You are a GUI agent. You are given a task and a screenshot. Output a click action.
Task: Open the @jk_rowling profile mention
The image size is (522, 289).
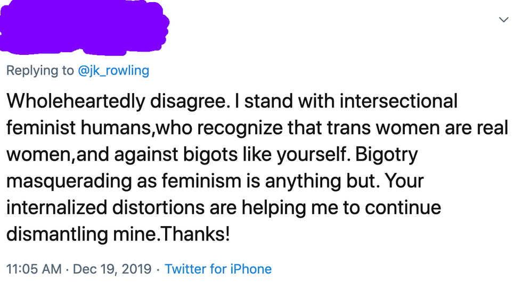pyautogui.click(x=113, y=70)
